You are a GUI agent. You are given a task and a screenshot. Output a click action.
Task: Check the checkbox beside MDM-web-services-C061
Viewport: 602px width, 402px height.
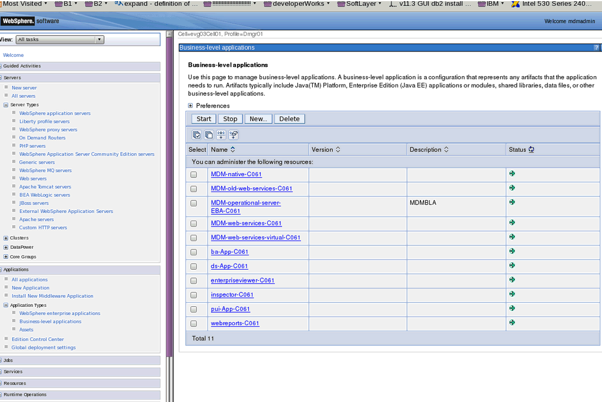[x=193, y=223]
